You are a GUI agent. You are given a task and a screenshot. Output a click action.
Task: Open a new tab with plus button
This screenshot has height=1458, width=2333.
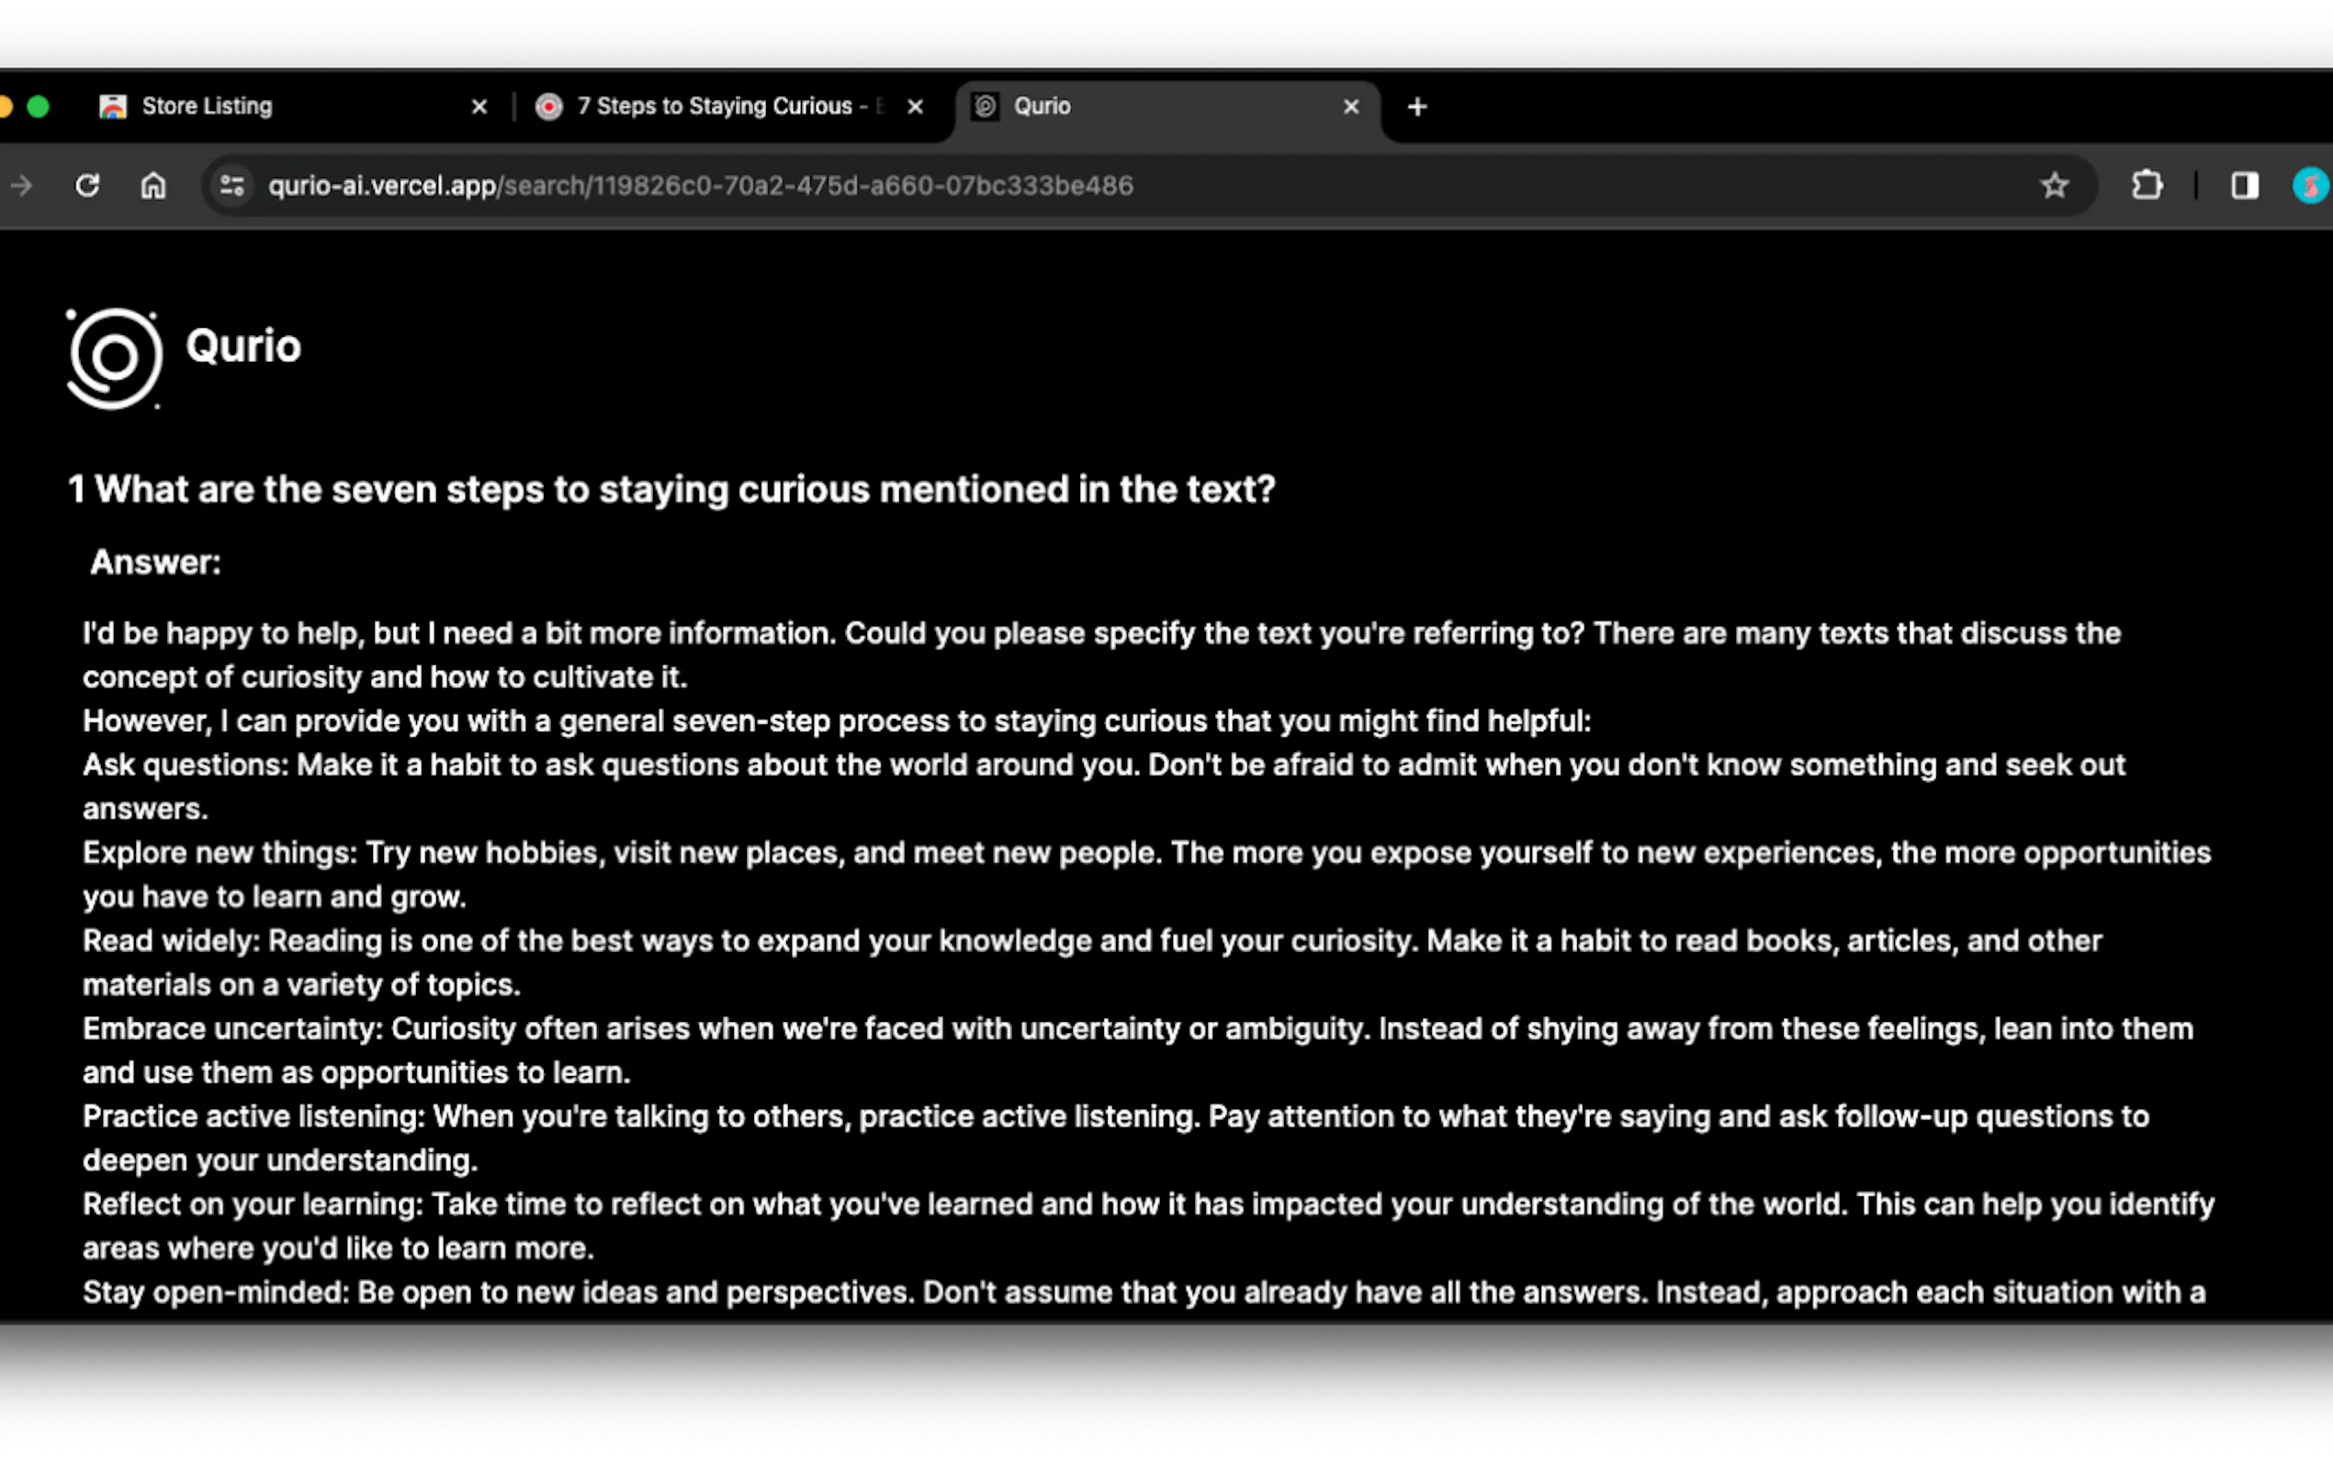(x=1416, y=107)
